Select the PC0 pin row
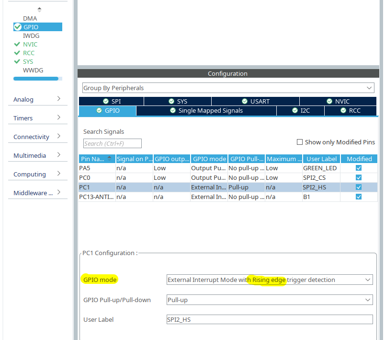This screenshot has height=340, width=385. [x=228, y=178]
